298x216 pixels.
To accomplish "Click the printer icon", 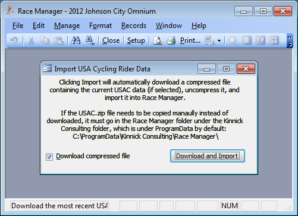I will (x=171, y=40).
